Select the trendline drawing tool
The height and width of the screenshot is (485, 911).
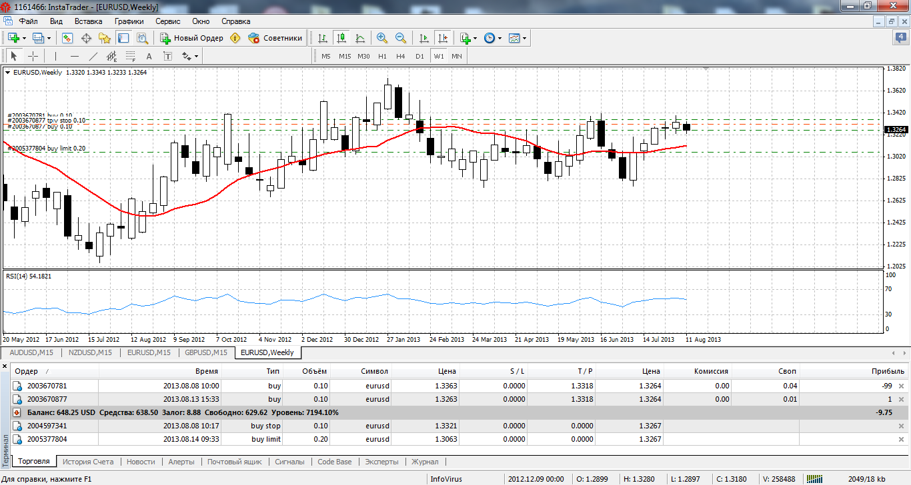click(x=93, y=56)
